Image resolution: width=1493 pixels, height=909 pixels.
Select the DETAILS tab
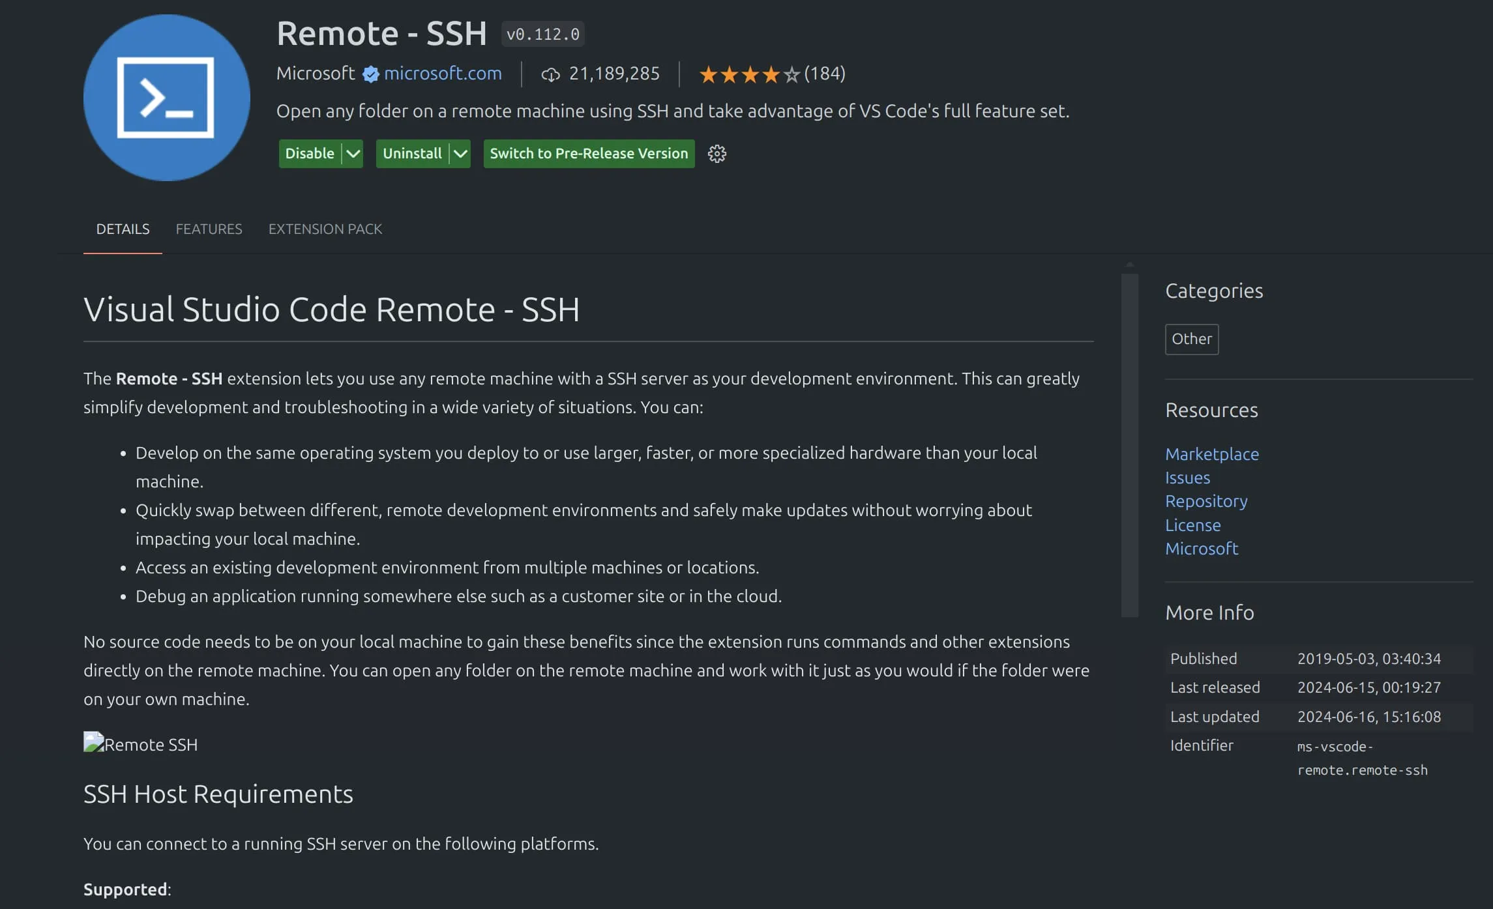tap(123, 229)
